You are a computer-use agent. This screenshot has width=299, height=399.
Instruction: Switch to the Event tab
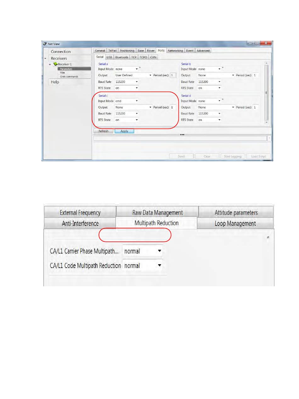(190, 51)
